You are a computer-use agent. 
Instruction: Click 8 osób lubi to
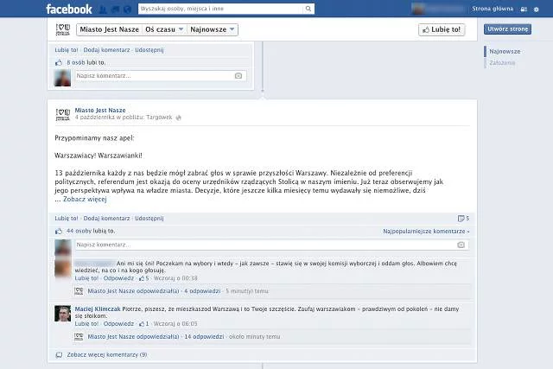click(x=86, y=62)
